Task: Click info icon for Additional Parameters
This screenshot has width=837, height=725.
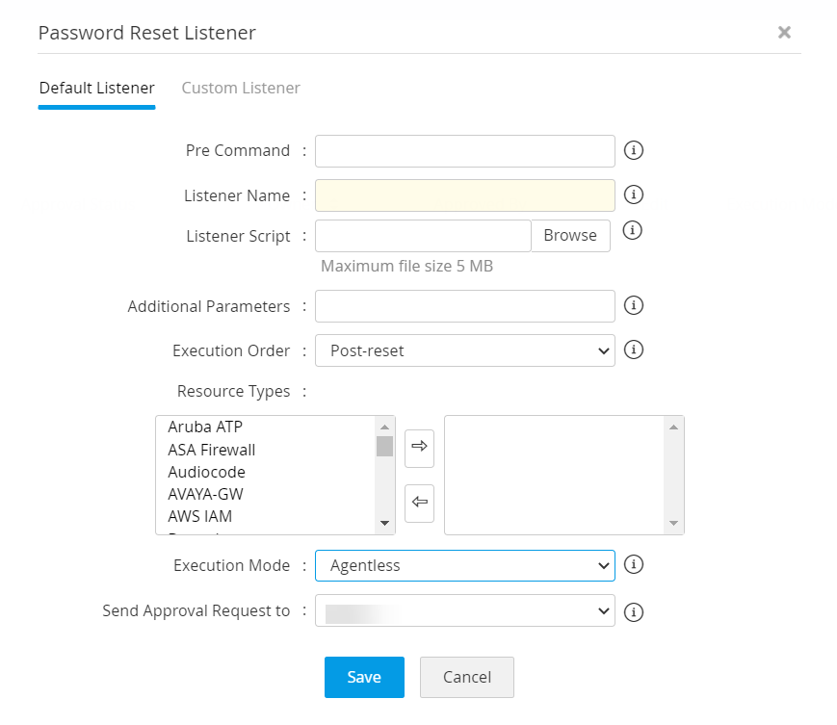Action: pyautogui.click(x=634, y=305)
